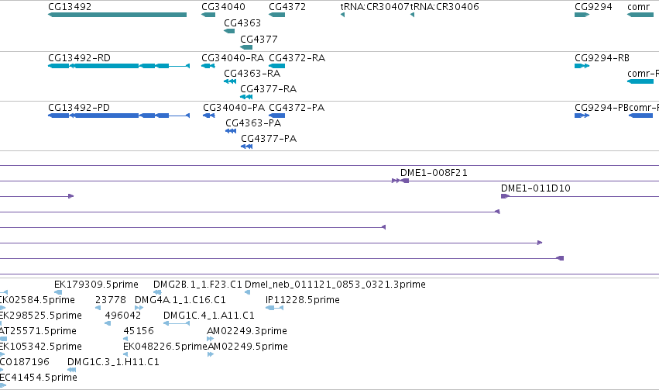Select AT25571.5prime EST label

[38, 330]
